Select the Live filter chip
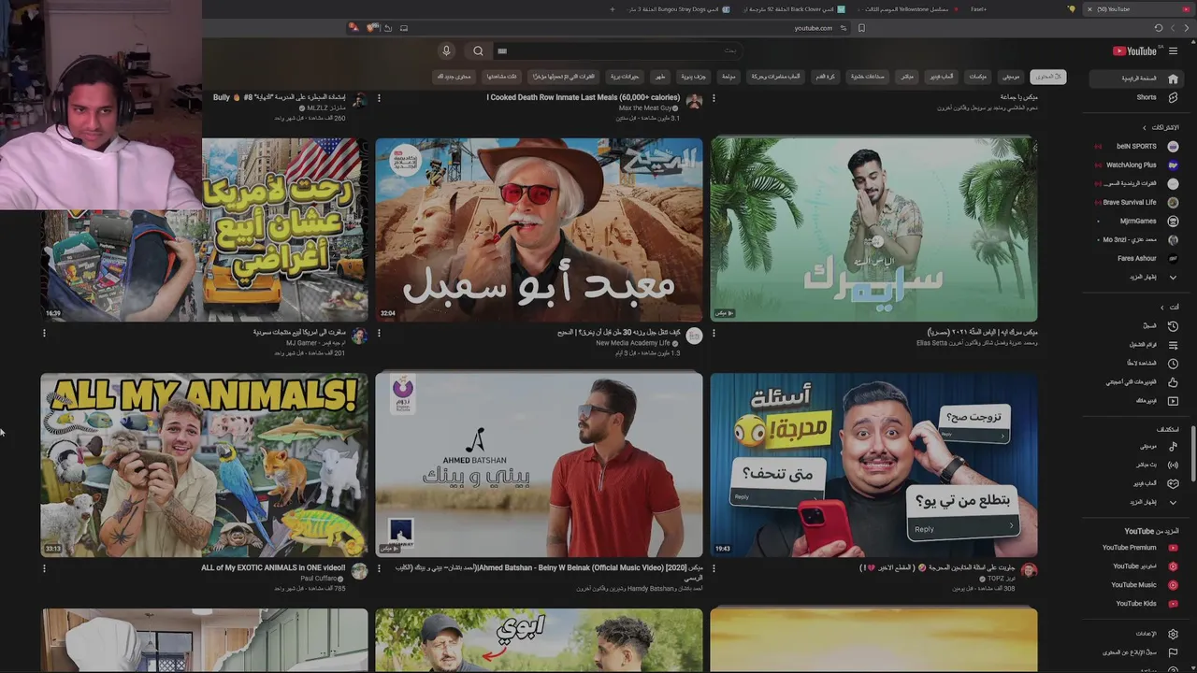This screenshot has height=673, width=1197. coord(907,77)
